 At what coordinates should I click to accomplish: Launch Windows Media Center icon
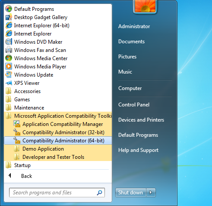[x=9, y=58]
